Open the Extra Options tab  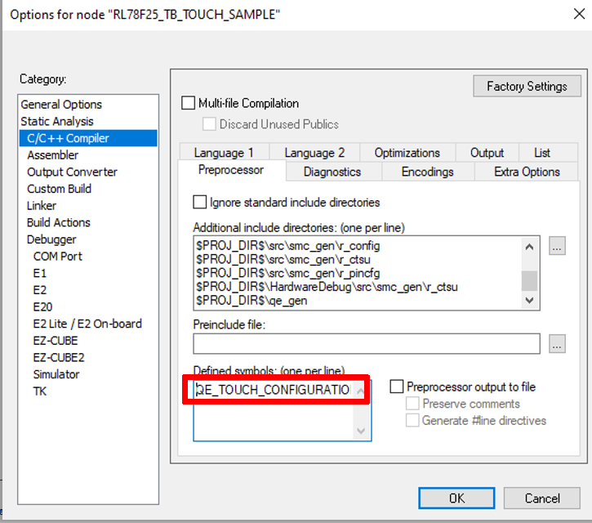[527, 172]
